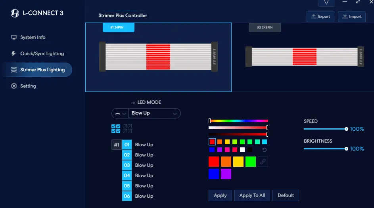Click Blow Up text of strip 04
Viewport: 374px width, 208px height.
click(x=144, y=176)
